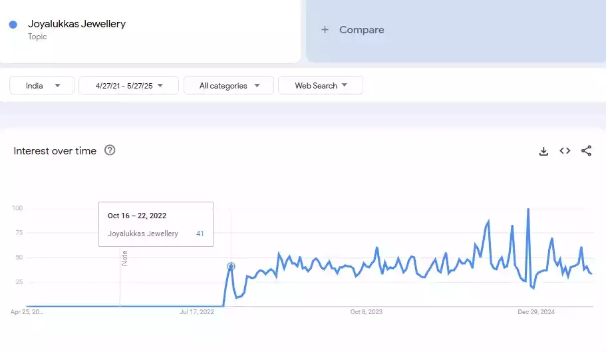
Task: Click the tallest peak near Dec 2024
Action: (x=528, y=210)
